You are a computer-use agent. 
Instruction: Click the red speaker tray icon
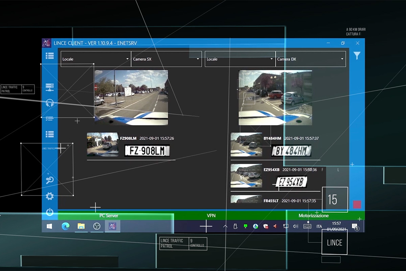pos(275,226)
